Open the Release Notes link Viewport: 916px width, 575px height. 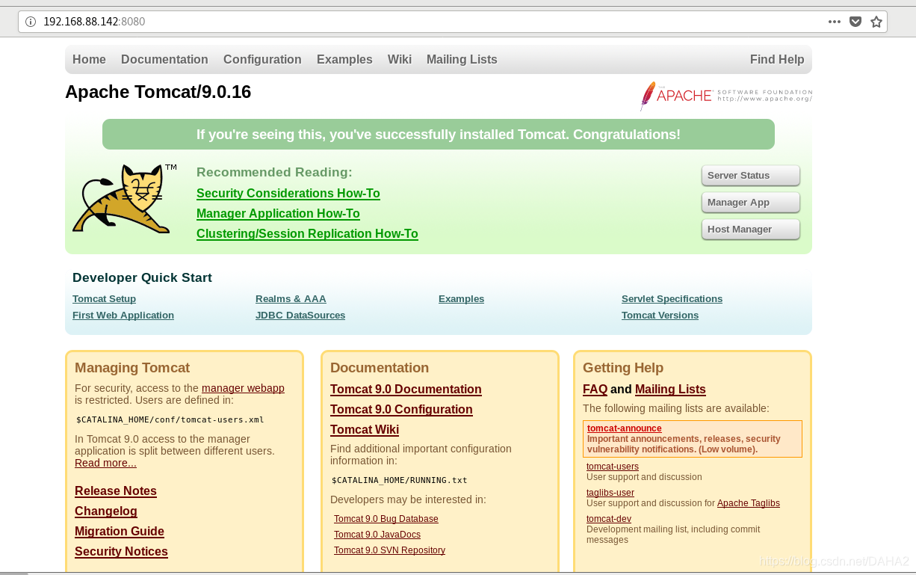point(116,491)
